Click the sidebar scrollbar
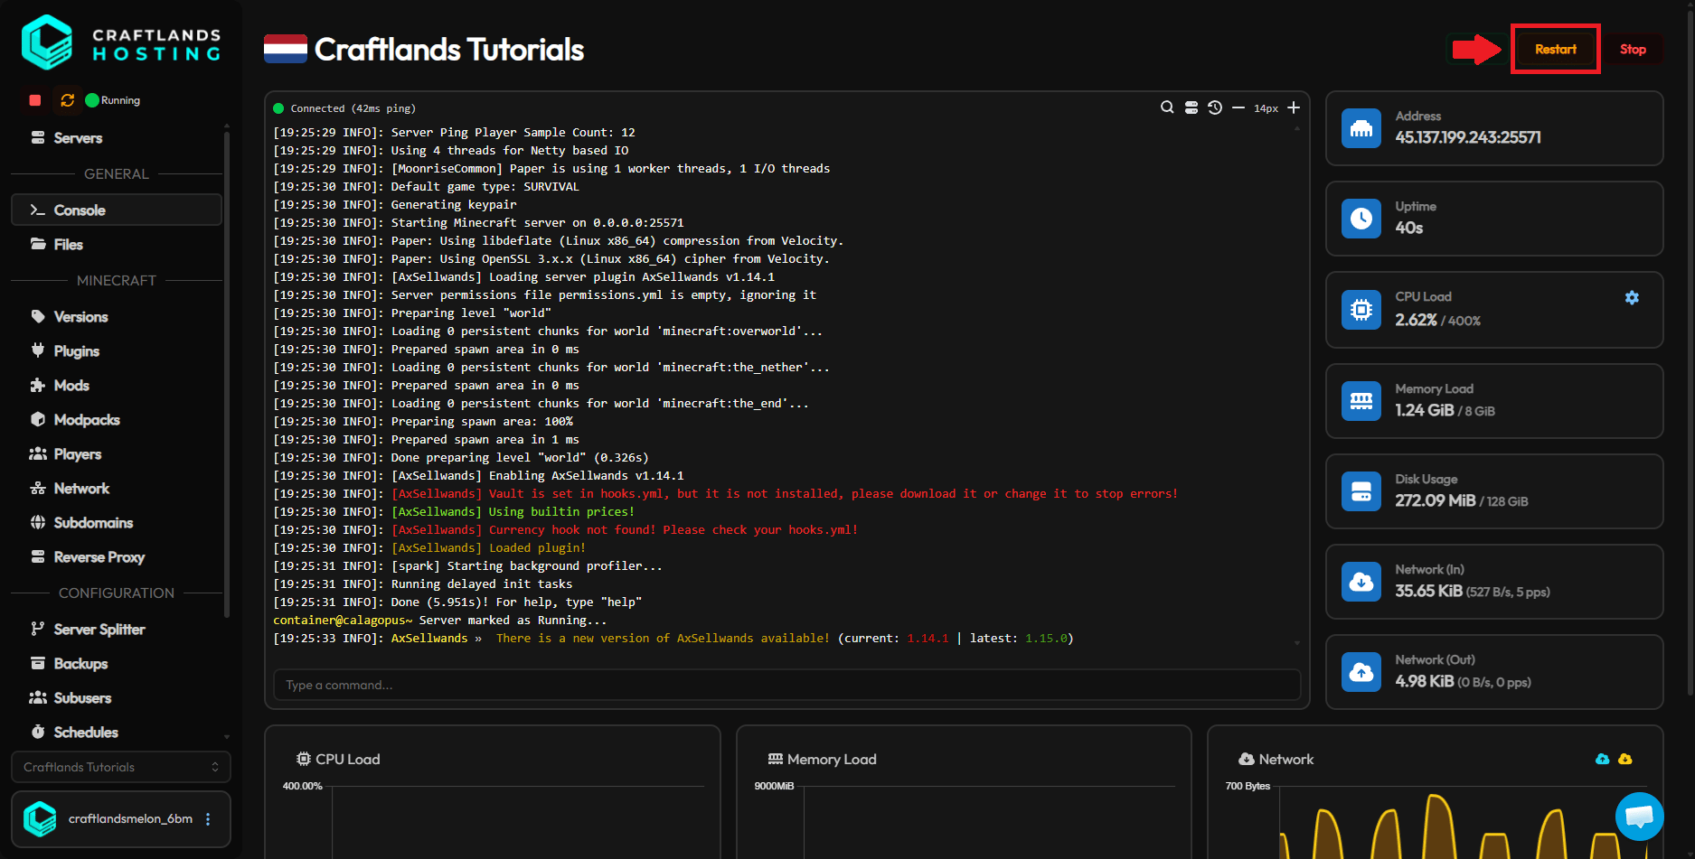Image resolution: width=1695 pixels, height=859 pixels. [226, 375]
